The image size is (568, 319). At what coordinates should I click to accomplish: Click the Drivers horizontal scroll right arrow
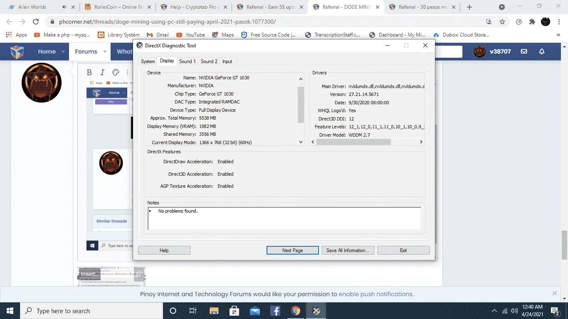[421, 142]
